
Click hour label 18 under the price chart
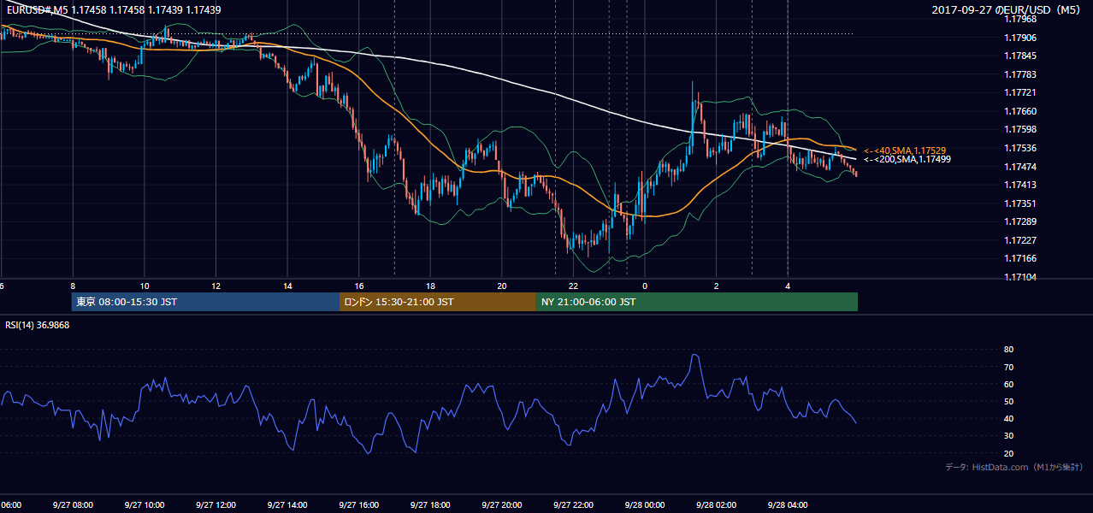(x=430, y=286)
